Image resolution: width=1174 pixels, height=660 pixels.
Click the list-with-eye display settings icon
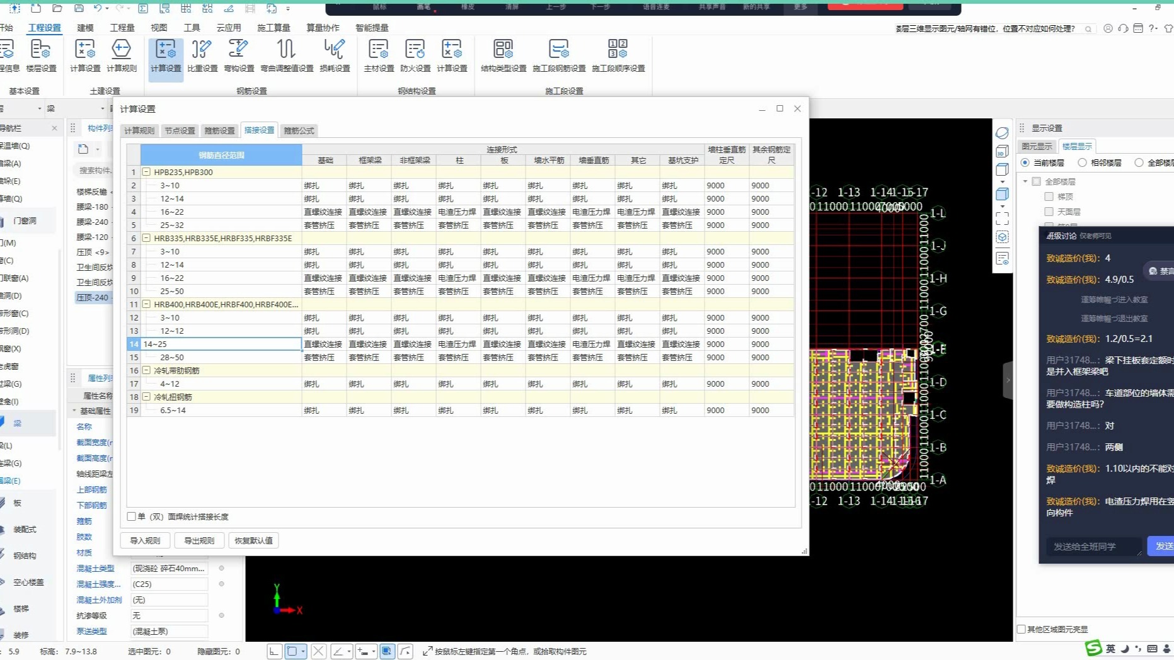point(1002,258)
